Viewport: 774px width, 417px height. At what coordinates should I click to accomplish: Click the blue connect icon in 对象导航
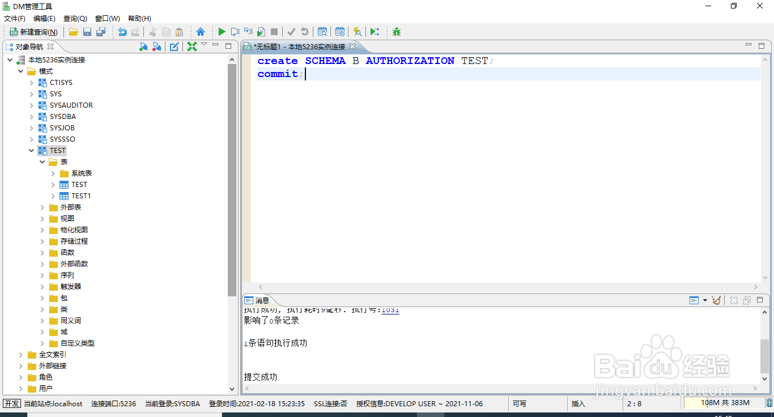point(143,46)
